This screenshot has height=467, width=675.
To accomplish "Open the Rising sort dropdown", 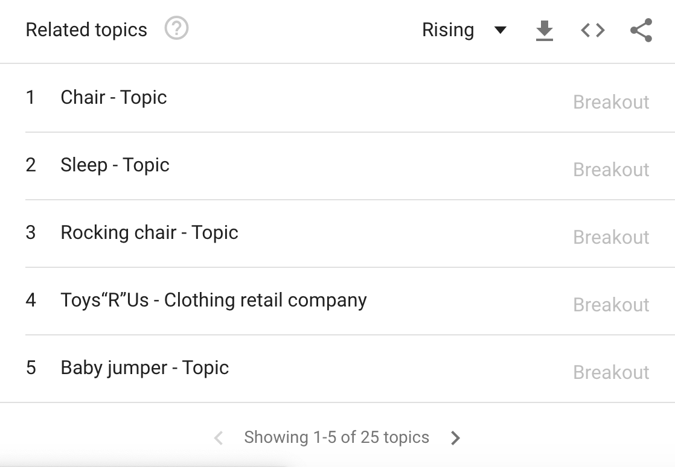I will point(448,30).
